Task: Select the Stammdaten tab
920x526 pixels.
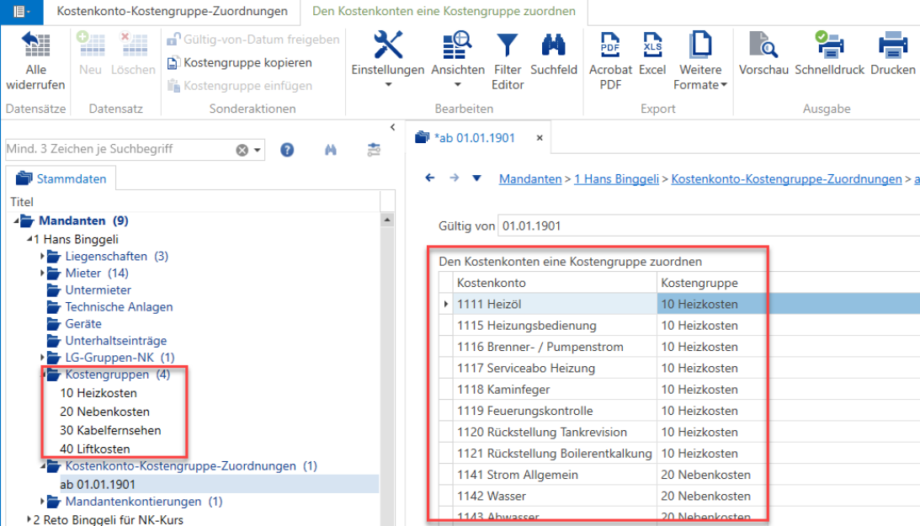Action: (x=61, y=179)
